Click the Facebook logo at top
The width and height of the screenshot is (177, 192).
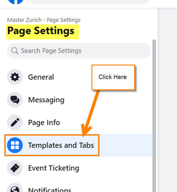click(x=16, y=2)
